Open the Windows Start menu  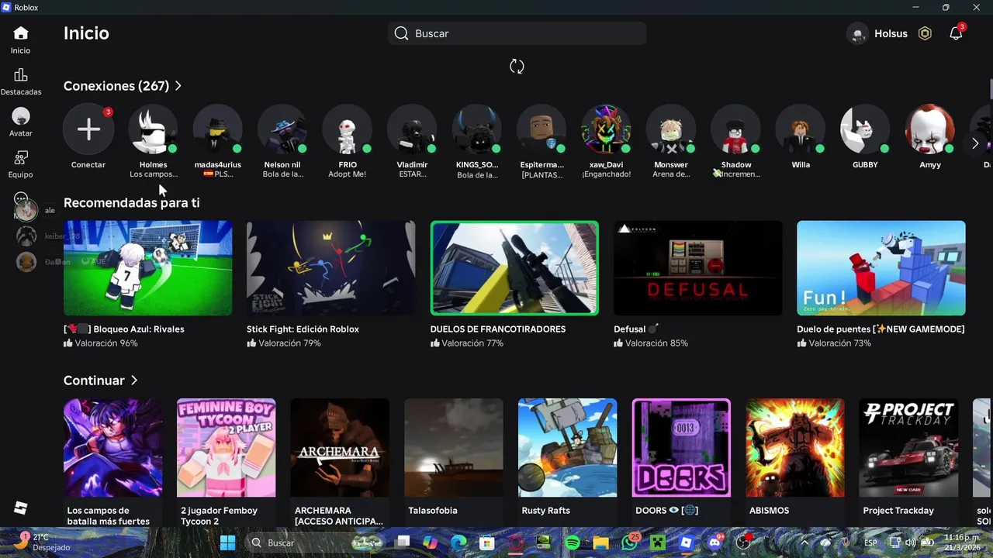(227, 542)
